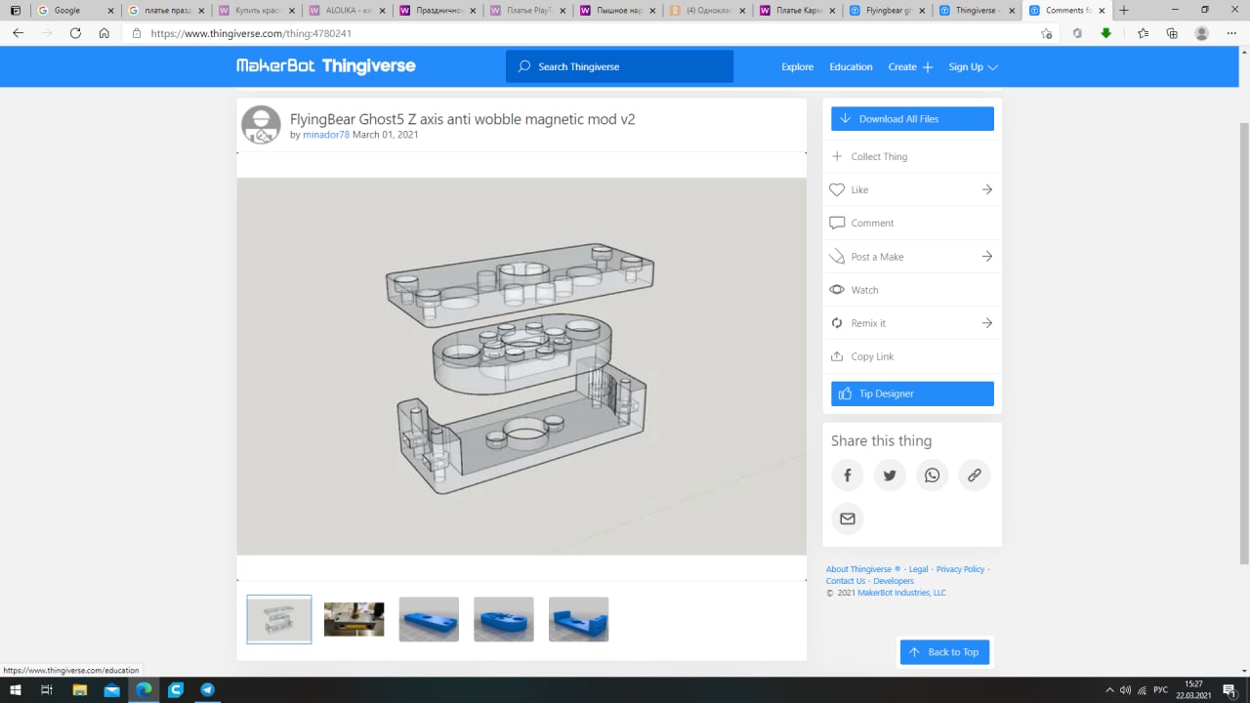1250x703 pixels.
Task: Share this thing on Facebook
Action: point(848,476)
